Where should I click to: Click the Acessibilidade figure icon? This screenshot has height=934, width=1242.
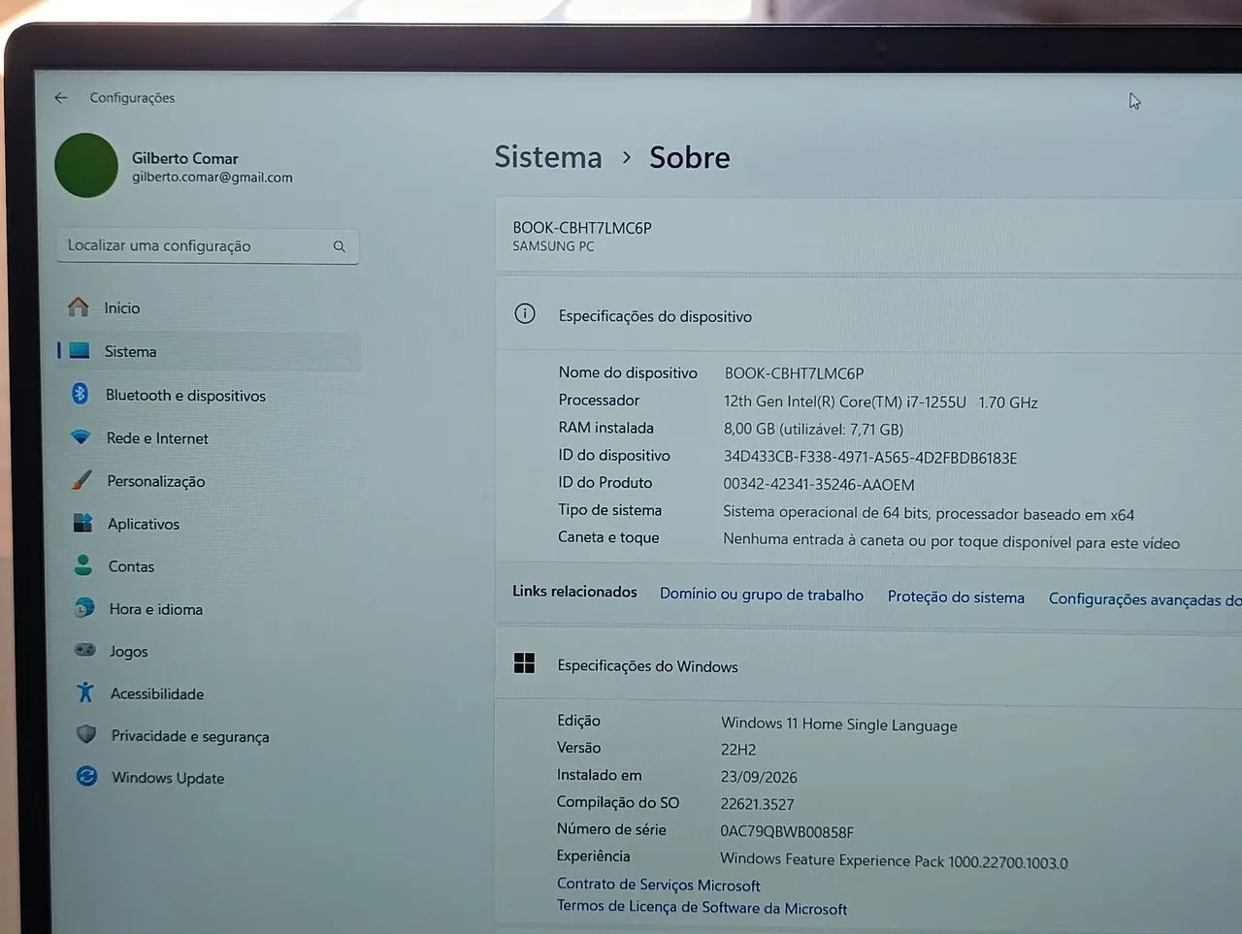(x=85, y=692)
